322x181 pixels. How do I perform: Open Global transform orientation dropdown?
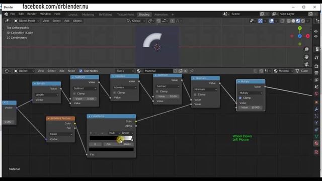136,21
